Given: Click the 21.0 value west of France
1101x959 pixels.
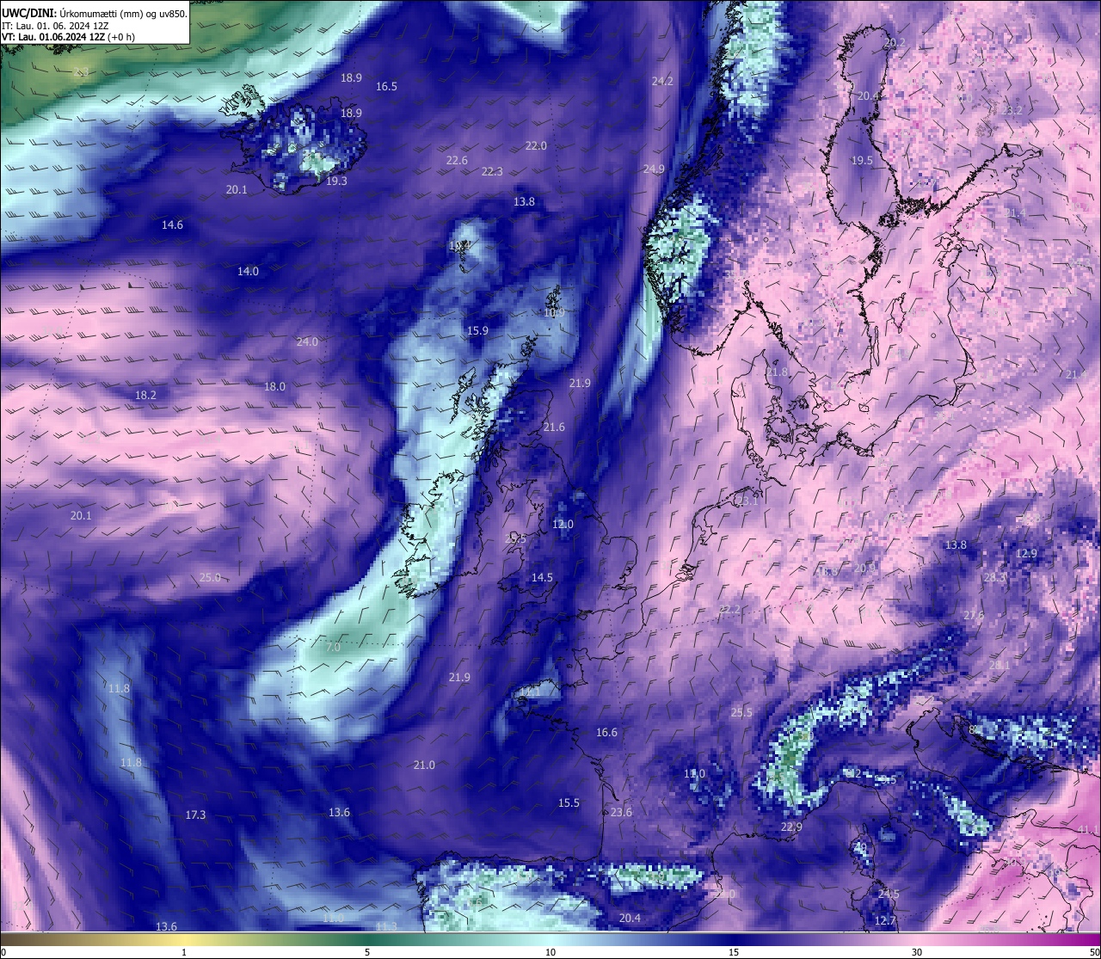Looking at the screenshot, I should click(x=424, y=765).
